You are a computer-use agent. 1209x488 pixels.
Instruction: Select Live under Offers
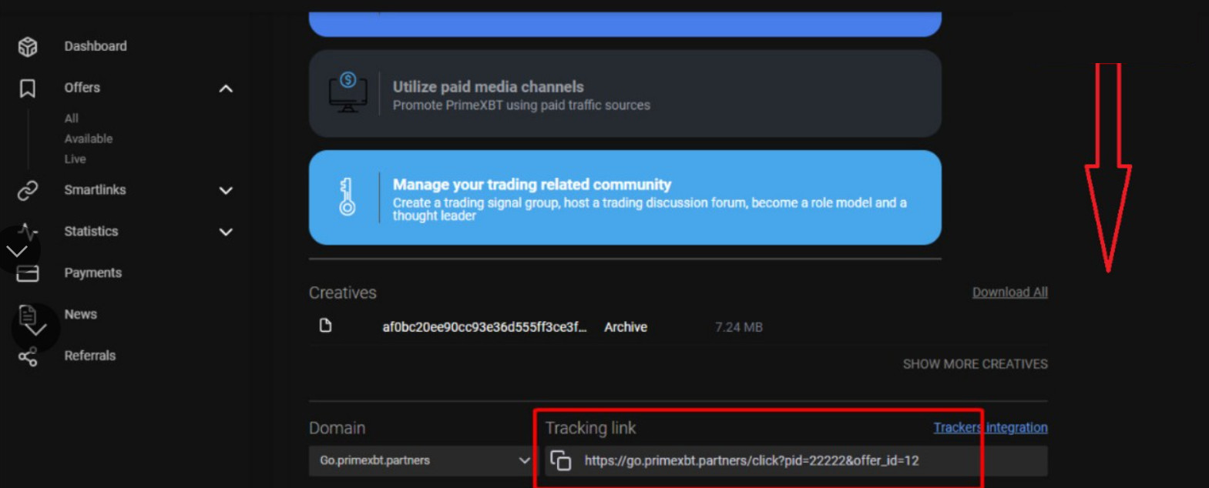point(75,159)
